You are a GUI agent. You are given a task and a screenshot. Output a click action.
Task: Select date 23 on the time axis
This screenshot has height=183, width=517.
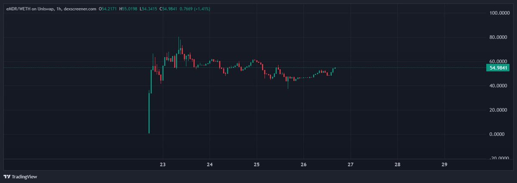pos(163,164)
